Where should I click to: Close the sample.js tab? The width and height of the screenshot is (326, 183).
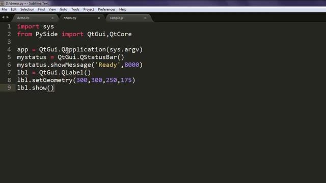[x=145, y=18]
